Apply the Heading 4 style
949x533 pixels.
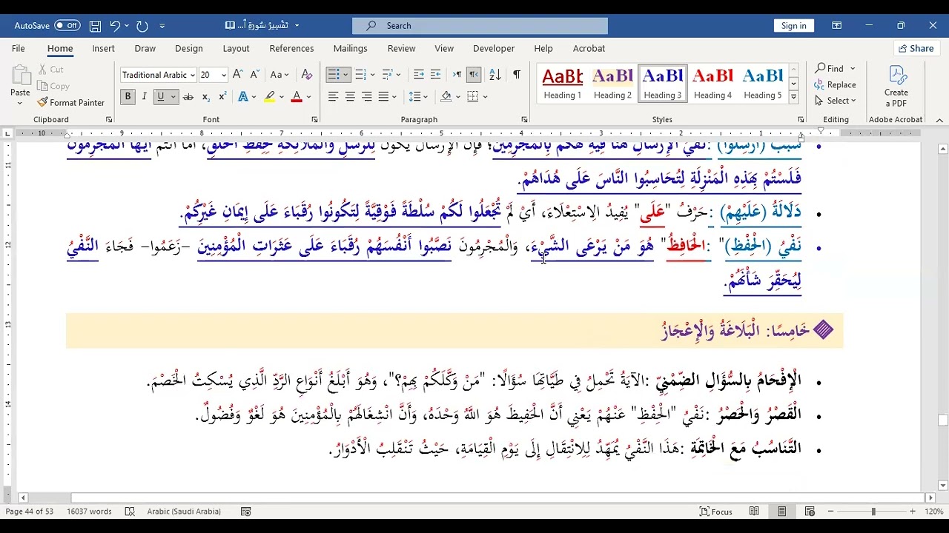coord(712,84)
